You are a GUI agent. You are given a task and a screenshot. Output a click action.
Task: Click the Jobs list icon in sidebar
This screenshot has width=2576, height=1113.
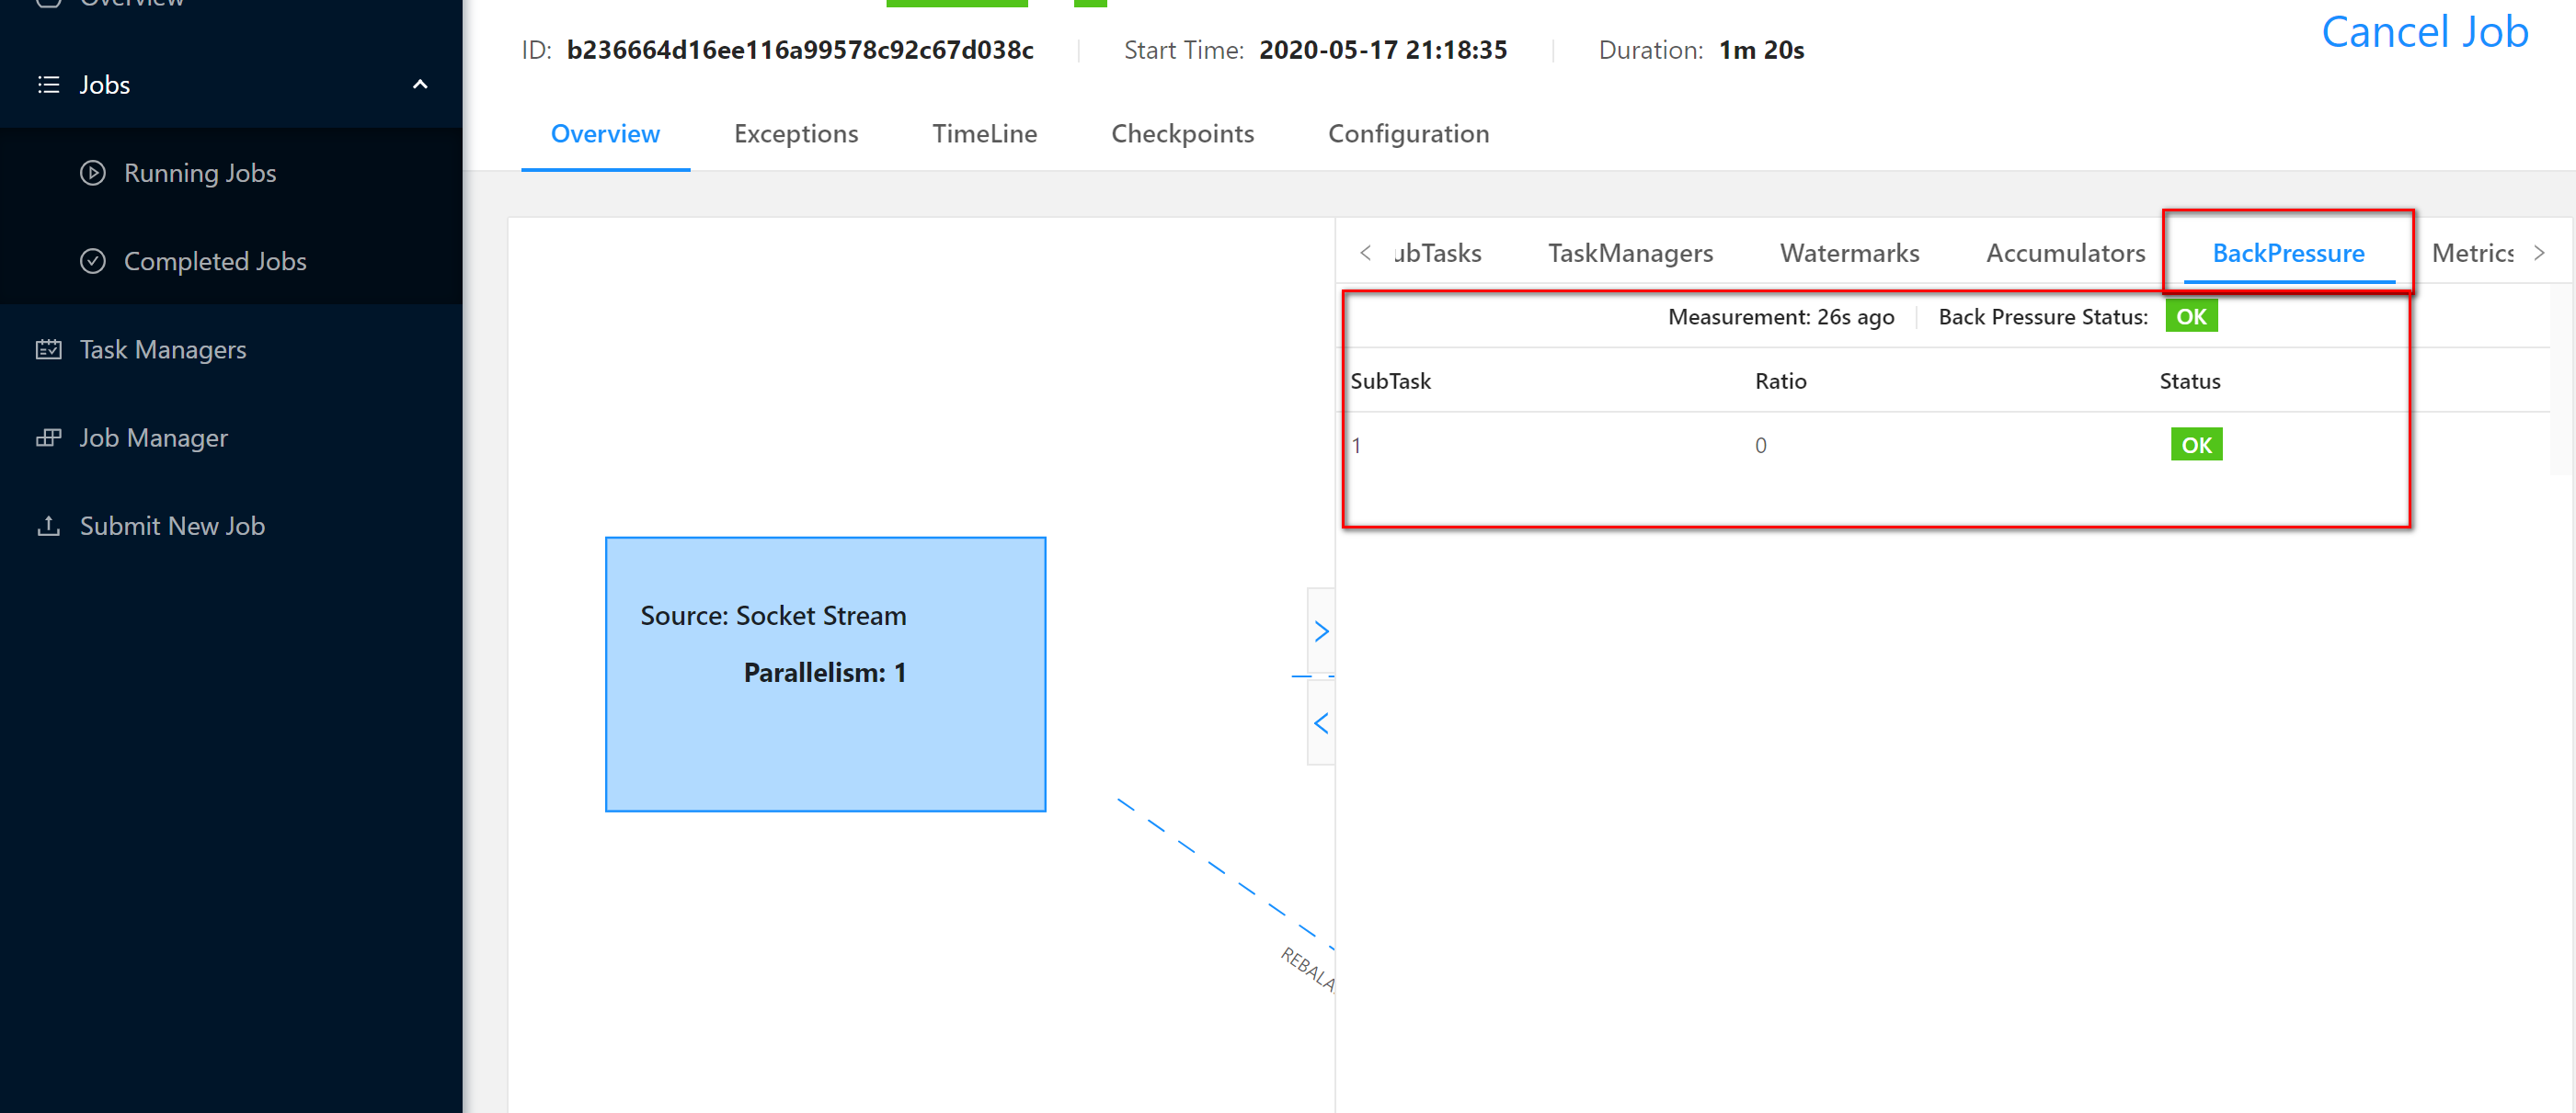(48, 85)
